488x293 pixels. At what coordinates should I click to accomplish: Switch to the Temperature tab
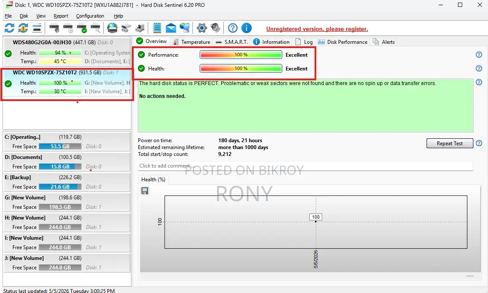point(192,42)
